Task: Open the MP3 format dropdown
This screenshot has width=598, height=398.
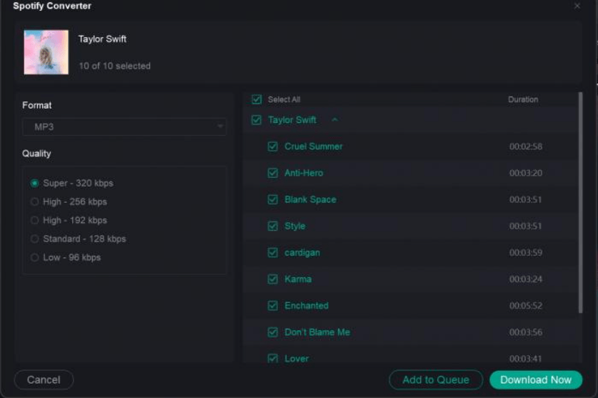Action: point(124,127)
